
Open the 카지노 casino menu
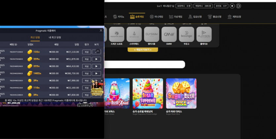[118, 17]
